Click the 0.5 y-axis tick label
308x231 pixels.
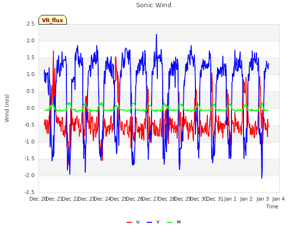pos(30,91)
